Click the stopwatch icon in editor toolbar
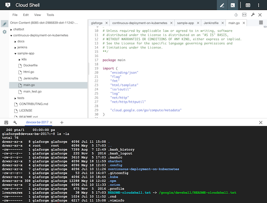 pos(236,15)
